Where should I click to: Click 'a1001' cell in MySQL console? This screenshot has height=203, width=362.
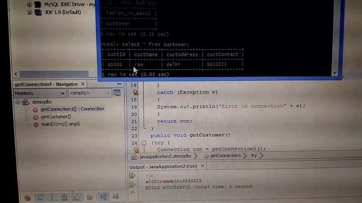(x=115, y=64)
